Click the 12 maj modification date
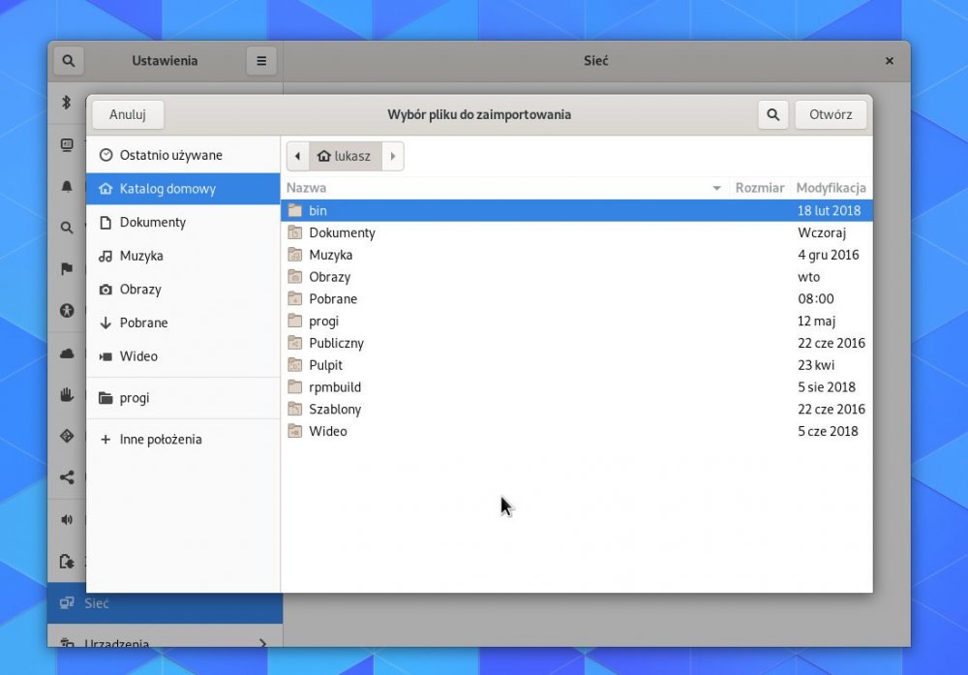 pos(816,322)
